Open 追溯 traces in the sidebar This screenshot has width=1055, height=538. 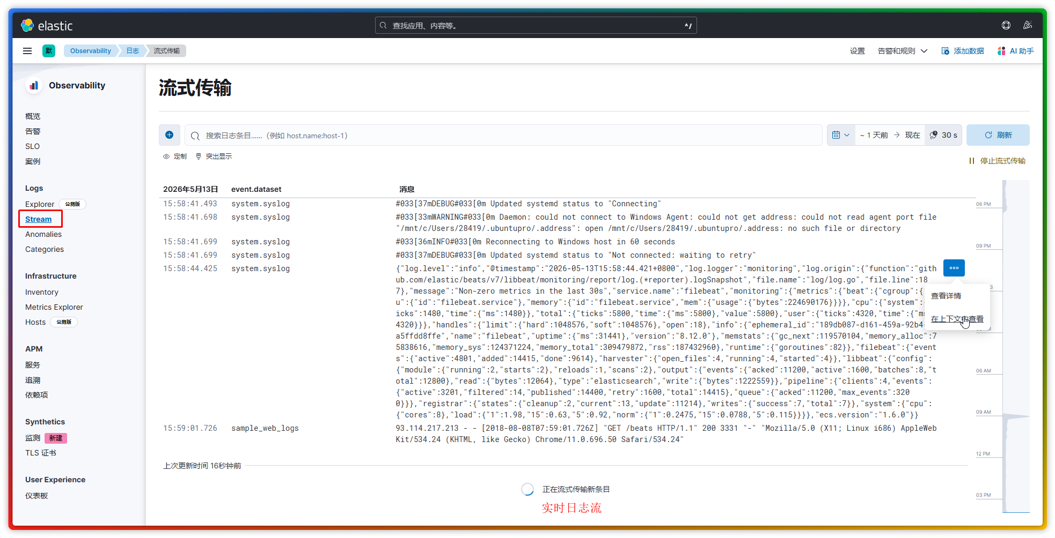pos(33,380)
